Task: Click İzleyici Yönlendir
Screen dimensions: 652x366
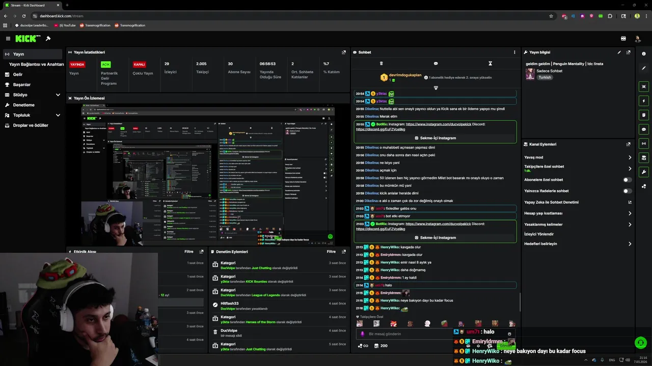Action: (539, 234)
